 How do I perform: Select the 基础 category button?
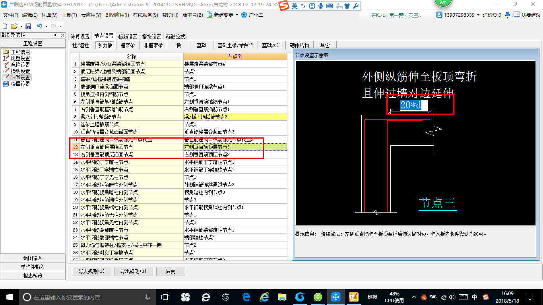[202, 45]
